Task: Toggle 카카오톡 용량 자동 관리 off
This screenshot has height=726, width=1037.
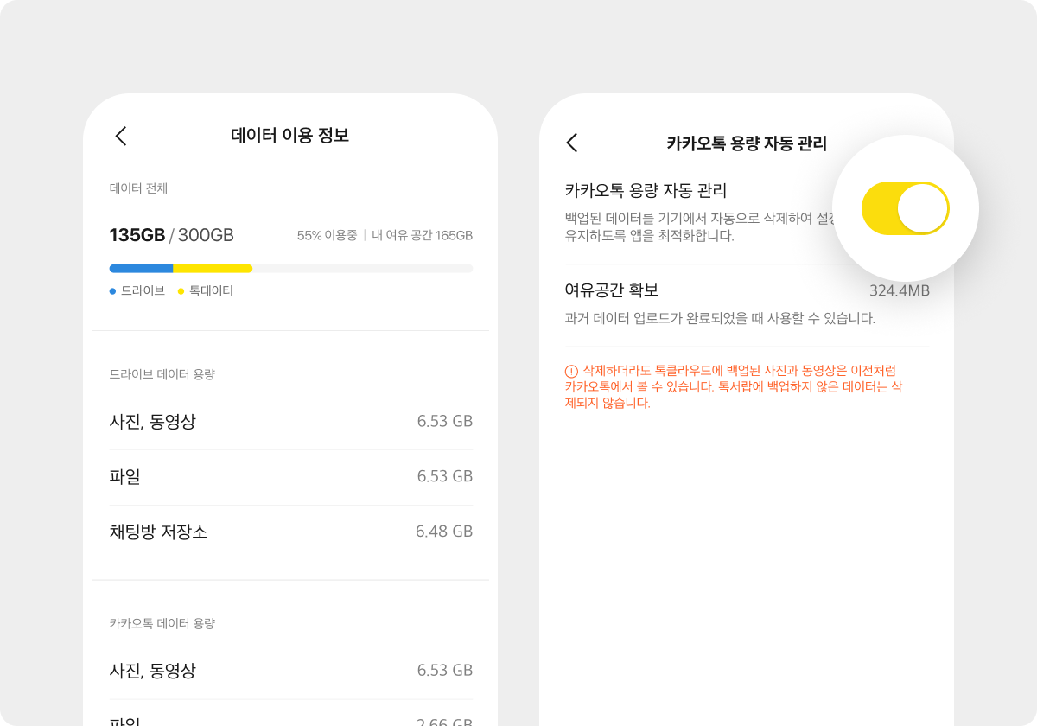Action: [x=904, y=207]
